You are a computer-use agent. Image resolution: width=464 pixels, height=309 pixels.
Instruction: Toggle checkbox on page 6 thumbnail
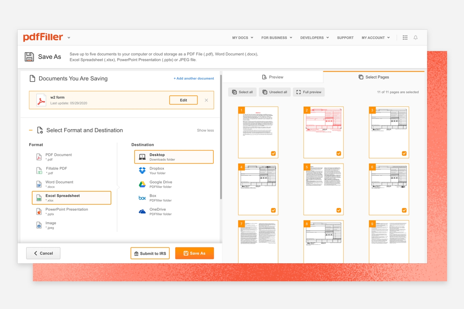click(404, 210)
